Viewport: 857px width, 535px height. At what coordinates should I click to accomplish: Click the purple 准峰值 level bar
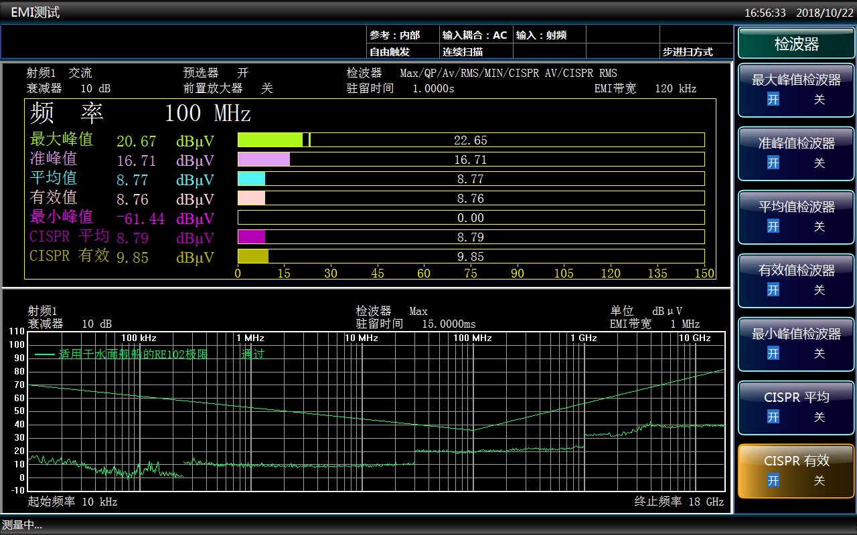coord(264,159)
